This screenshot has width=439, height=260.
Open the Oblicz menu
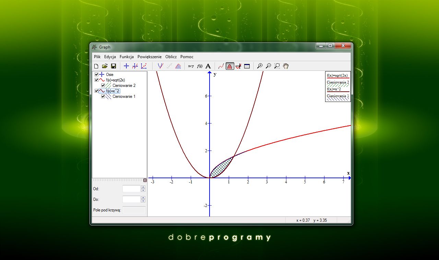click(171, 57)
